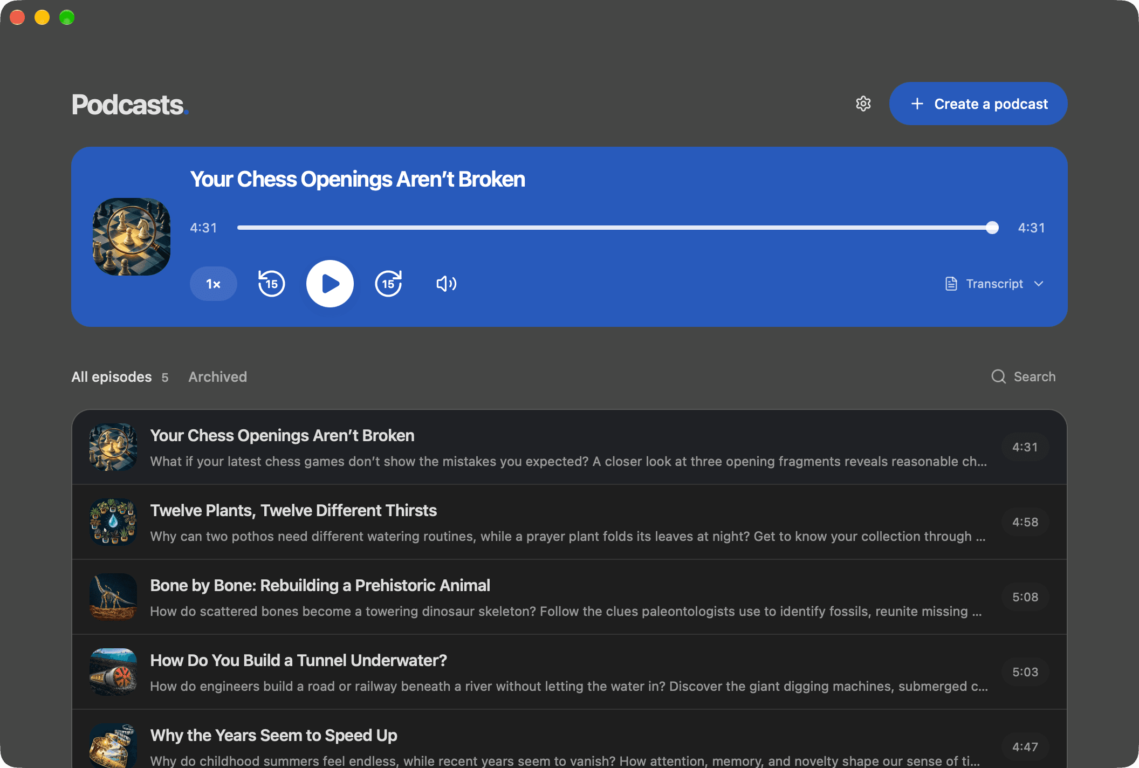Switch to the Archived tab

click(x=218, y=377)
